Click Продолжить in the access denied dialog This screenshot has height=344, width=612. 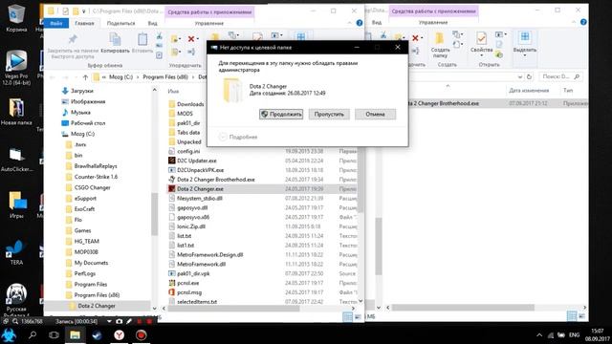[281, 114]
